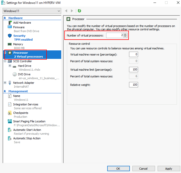The width and height of the screenshot is (181, 173).
Task: Click the 'TPM enabled' text
Action: coord(23,40)
